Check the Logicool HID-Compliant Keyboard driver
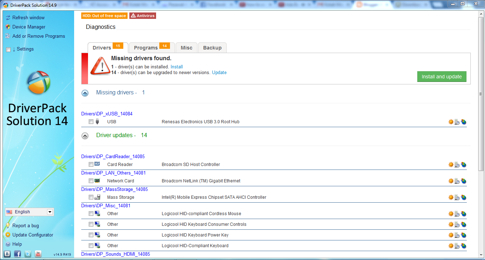The width and height of the screenshot is (485, 260). 91,246
